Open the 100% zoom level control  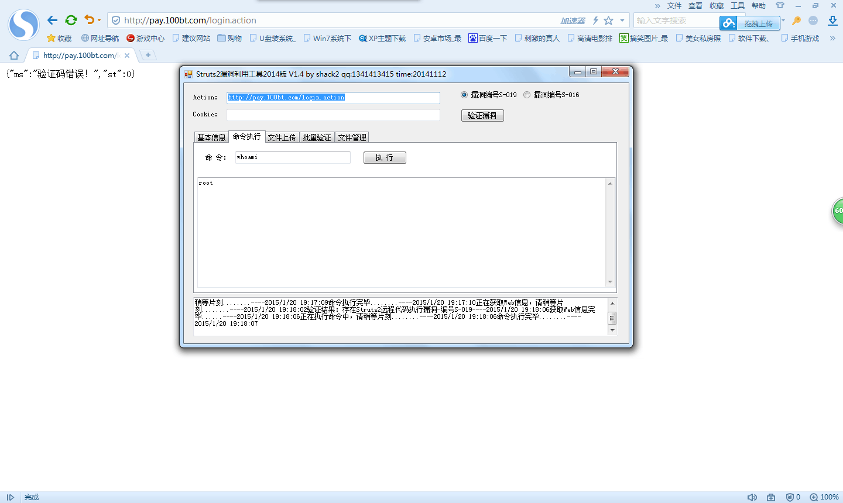824,497
